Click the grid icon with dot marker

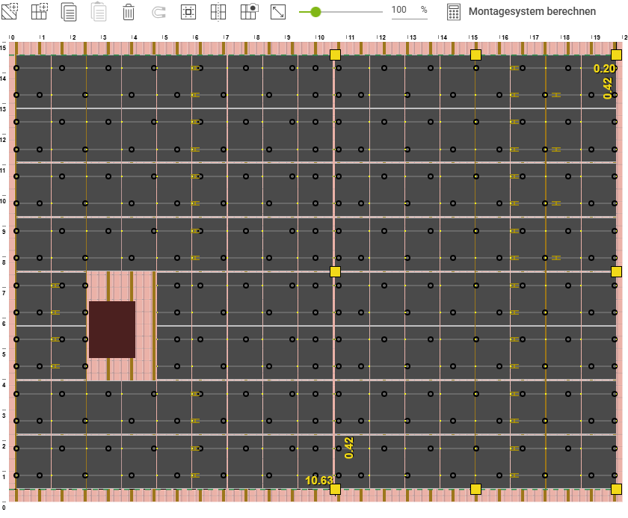[249, 12]
